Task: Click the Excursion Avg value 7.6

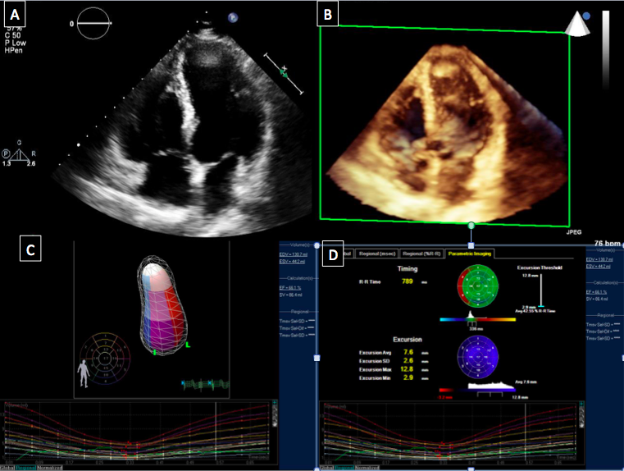Action: tap(408, 352)
